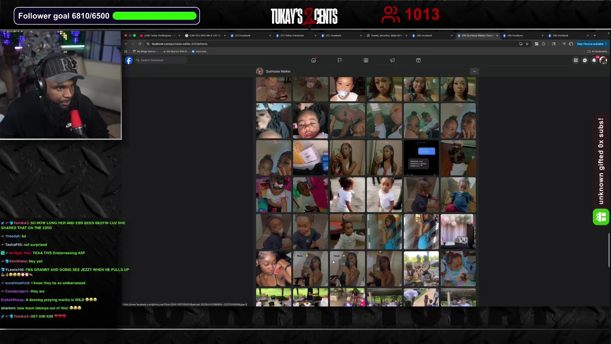Click the install app icon in address bar
611x344 pixels.
coord(521,44)
